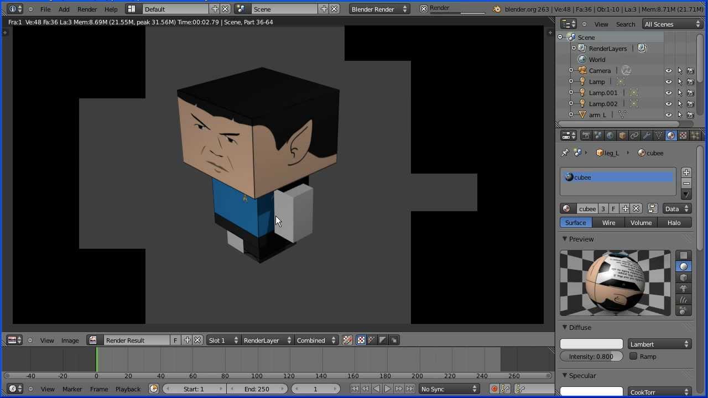Show hair strands material preview
Image resolution: width=708 pixels, height=398 pixels.
tap(684, 300)
